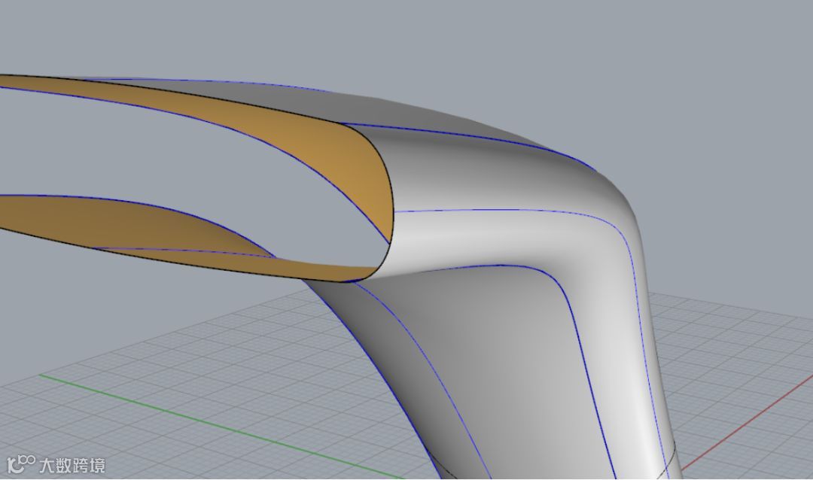
Task: Click the red X-axis line on grid
Action: pyautogui.click(x=747, y=423)
